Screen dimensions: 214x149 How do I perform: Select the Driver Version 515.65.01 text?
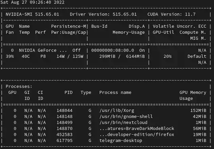103,14
